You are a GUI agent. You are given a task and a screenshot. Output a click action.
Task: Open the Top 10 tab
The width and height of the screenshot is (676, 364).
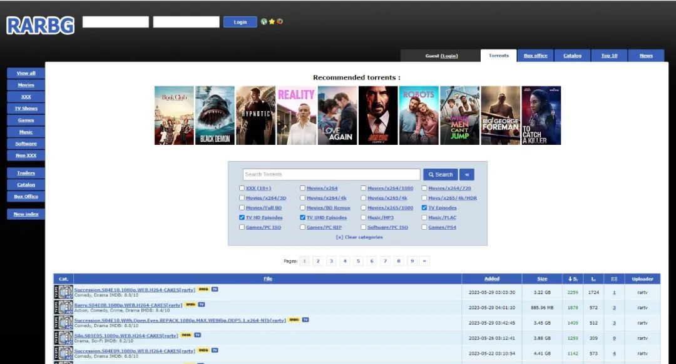609,56
